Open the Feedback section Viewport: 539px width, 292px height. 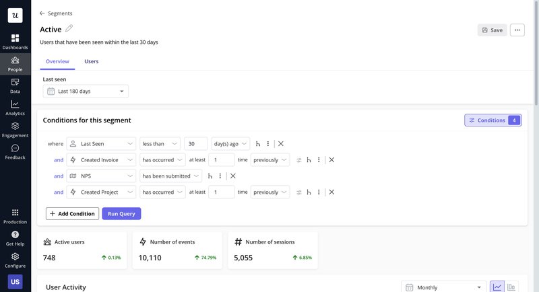click(15, 151)
